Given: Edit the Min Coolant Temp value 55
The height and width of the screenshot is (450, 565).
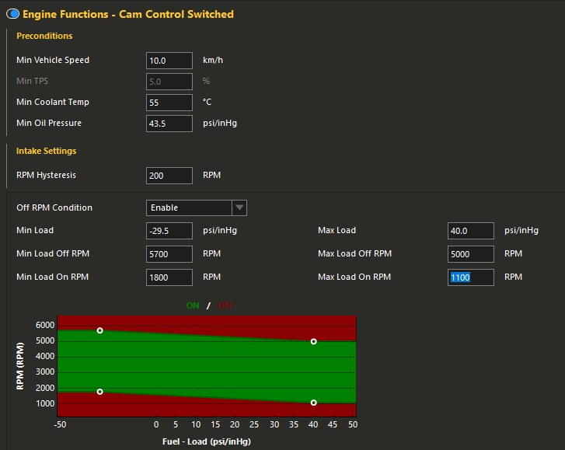Looking at the screenshot, I should (x=169, y=103).
